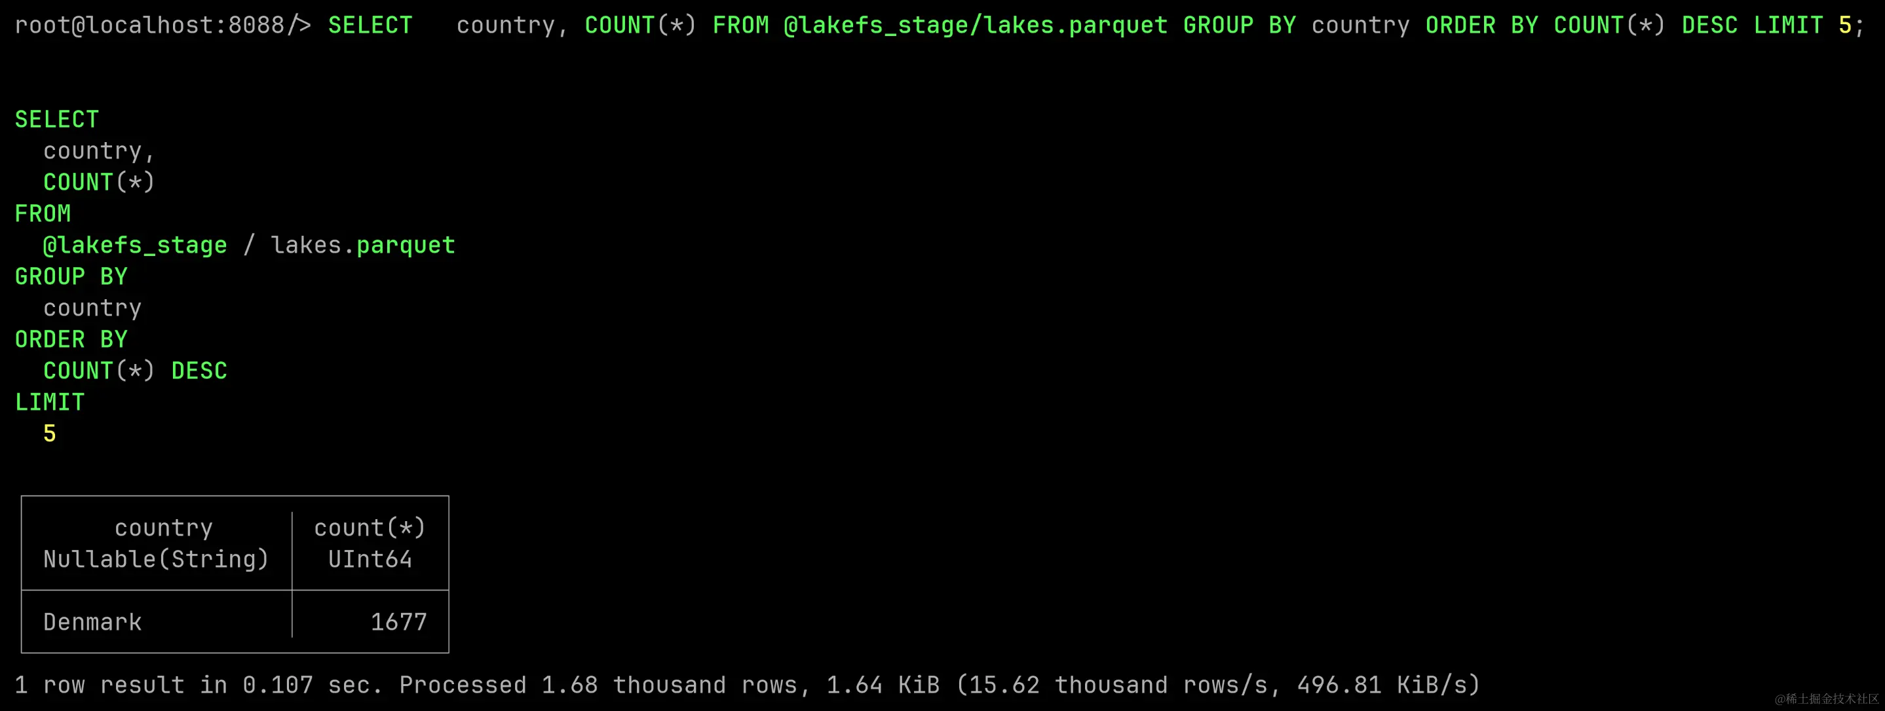Viewport: 1885px width, 711px height.
Task: Click the SELECT keyword in the command line
Action: [x=370, y=26]
